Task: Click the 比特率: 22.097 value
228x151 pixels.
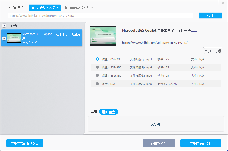Action: click(167, 84)
